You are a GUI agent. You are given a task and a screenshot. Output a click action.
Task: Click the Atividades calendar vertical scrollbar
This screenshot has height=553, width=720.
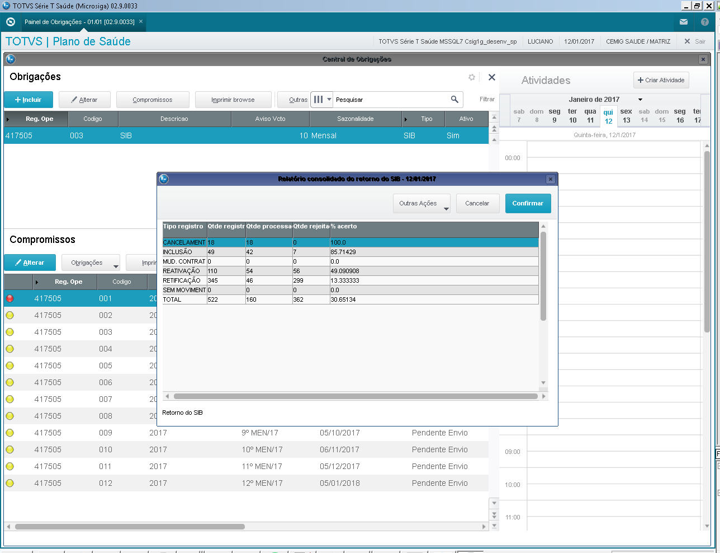point(707,241)
